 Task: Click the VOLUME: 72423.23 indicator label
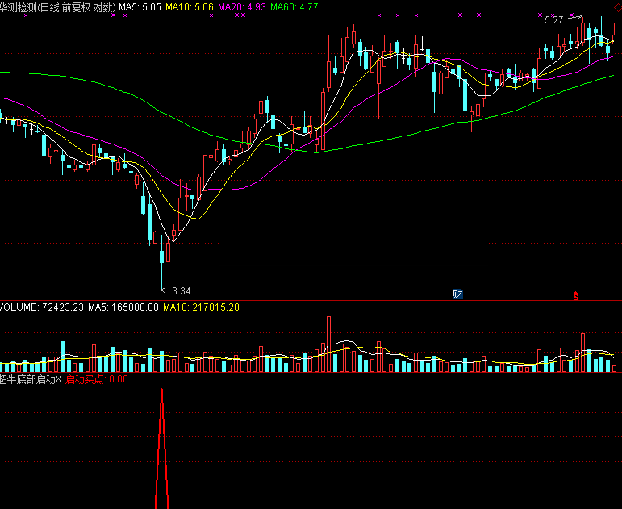click(x=41, y=307)
